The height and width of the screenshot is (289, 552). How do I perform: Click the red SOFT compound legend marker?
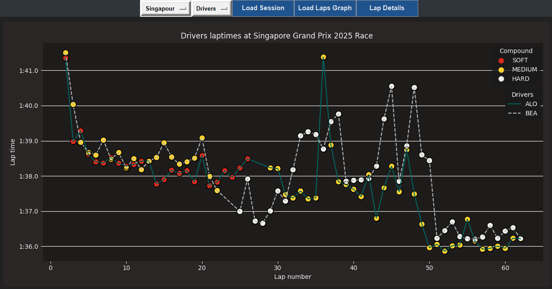pyautogui.click(x=501, y=61)
